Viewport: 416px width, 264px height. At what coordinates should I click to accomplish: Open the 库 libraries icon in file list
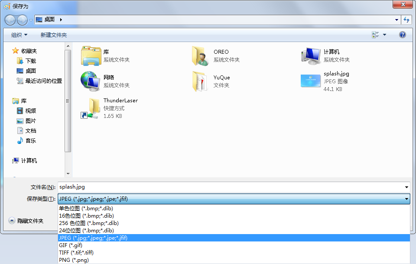[x=90, y=56]
